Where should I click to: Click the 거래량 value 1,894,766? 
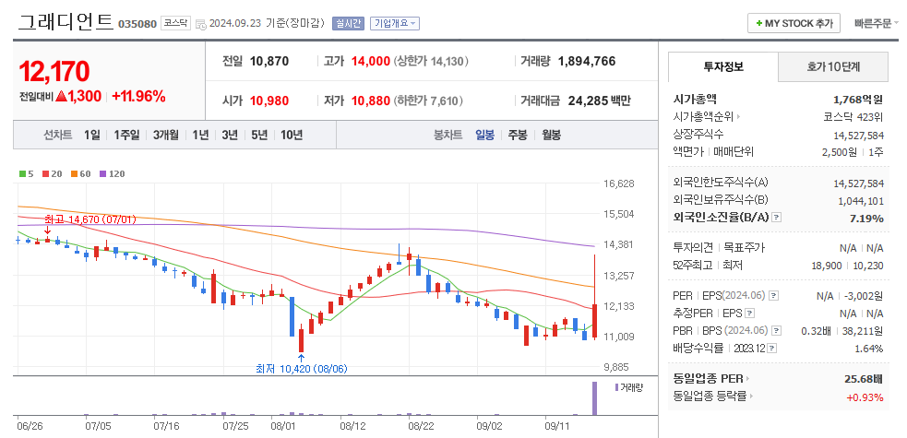click(587, 61)
